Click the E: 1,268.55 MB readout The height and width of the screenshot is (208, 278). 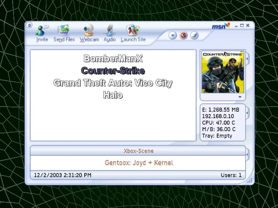[221, 110]
